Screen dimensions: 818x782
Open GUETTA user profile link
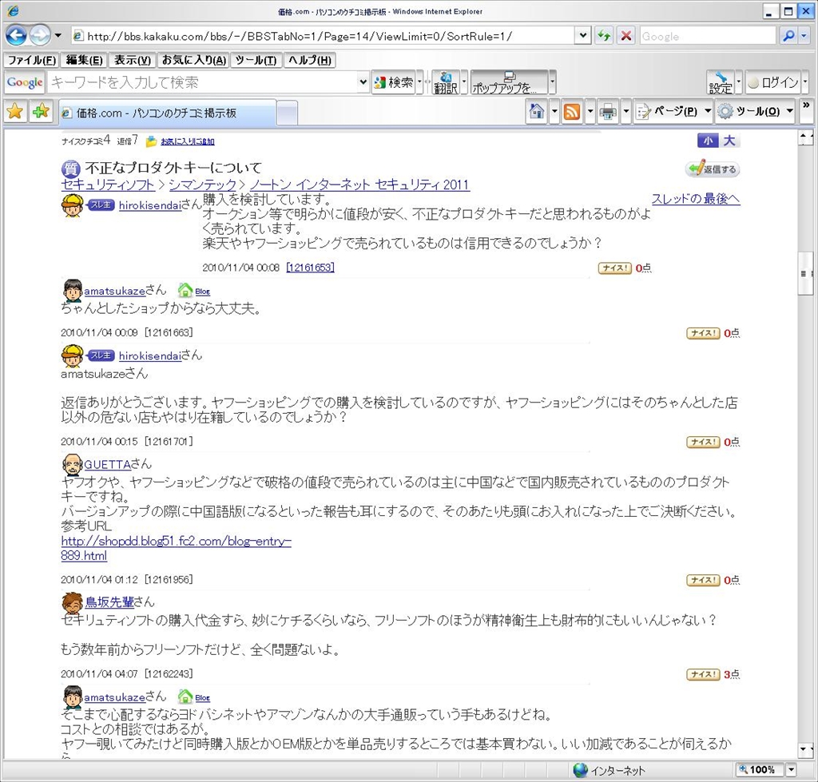coord(108,464)
